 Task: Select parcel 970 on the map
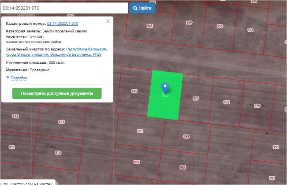click(219, 26)
